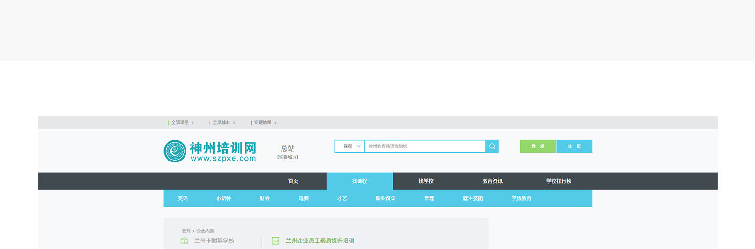Expand the 全部课程 dropdown
The height and width of the screenshot is (249, 755).
[x=182, y=123]
